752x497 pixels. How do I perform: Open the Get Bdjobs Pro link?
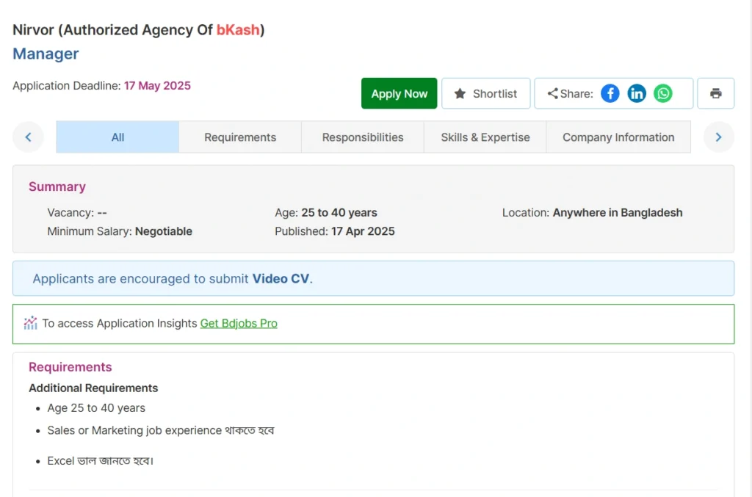tap(239, 324)
